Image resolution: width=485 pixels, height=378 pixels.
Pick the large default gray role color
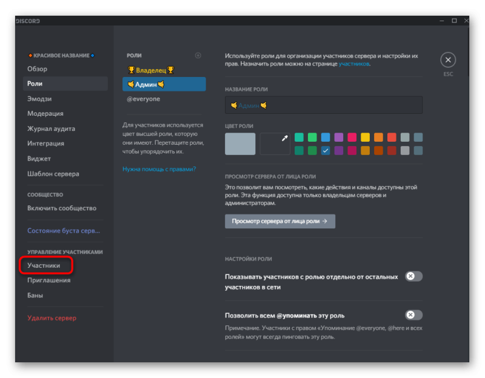pos(240,144)
